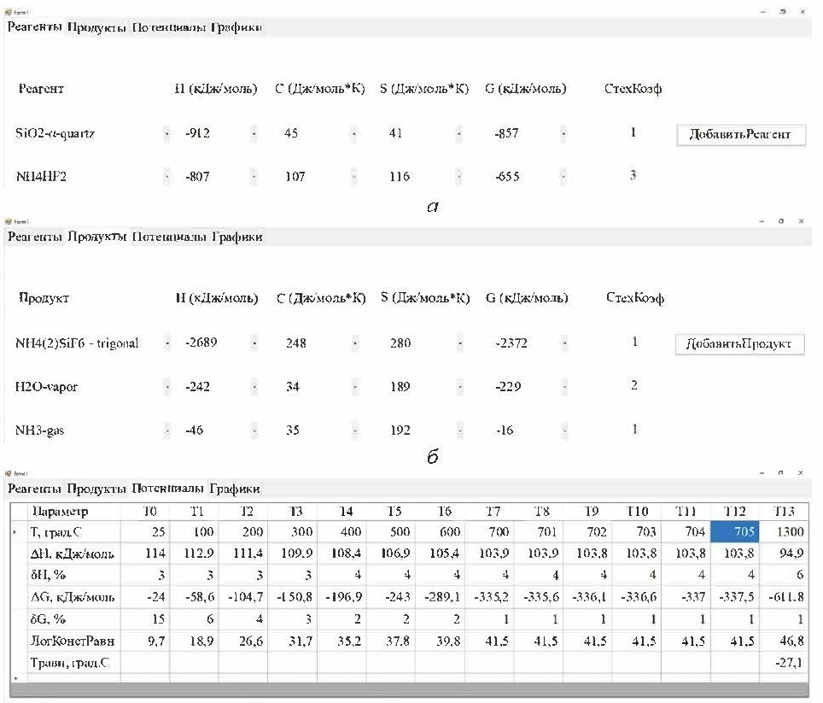The width and height of the screenshot is (823, 703).
Task: Click the H2O-vapor product name field
Action: tap(46, 386)
